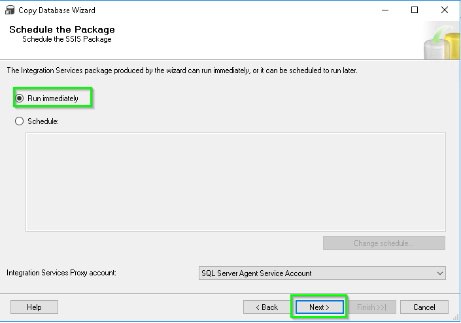Screen dimensions: 461x323
Task: Select the Schedule radio button
Action: [20, 121]
